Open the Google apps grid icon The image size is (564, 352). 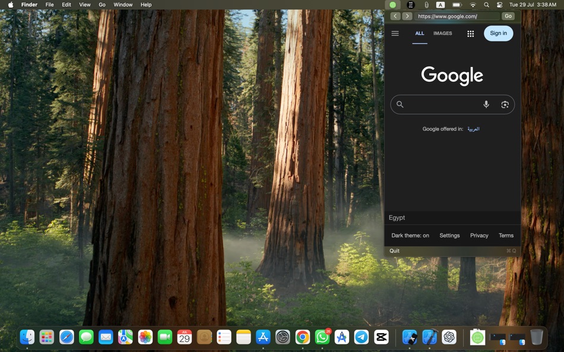(470, 33)
